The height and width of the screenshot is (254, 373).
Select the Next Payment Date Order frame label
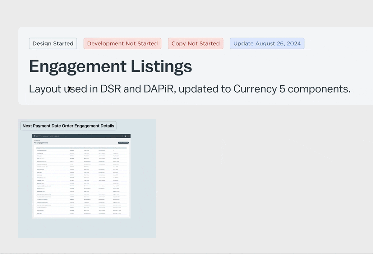tap(68, 126)
